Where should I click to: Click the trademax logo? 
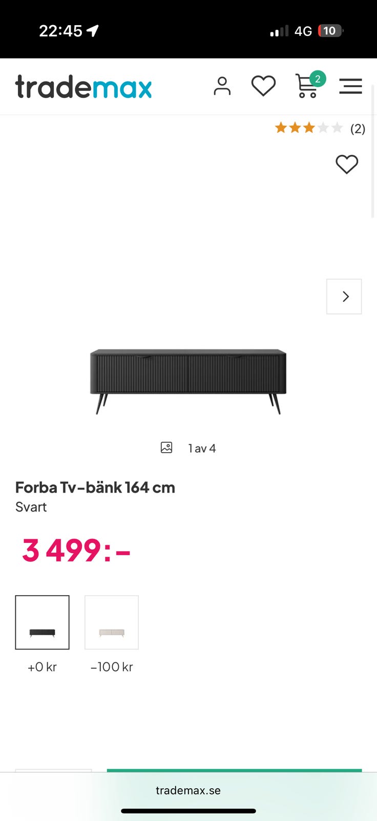click(83, 87)
